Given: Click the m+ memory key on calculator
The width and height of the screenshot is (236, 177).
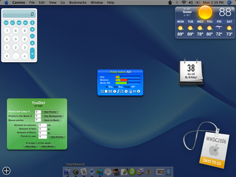Looking at the screenshot, I should point(6,23).
